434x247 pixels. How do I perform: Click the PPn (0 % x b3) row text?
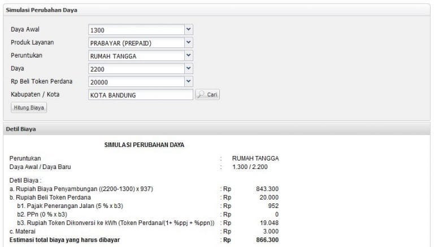click(x=42, y=214)
